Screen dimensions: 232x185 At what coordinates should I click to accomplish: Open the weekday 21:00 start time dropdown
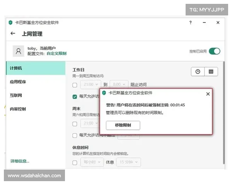(91, 84)
